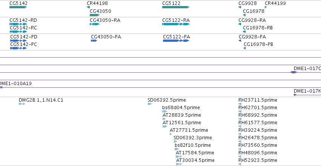Click the CR44198 gene arrow glyph
Viewport: 321px width, 166px height.
(x=88, y=7)
